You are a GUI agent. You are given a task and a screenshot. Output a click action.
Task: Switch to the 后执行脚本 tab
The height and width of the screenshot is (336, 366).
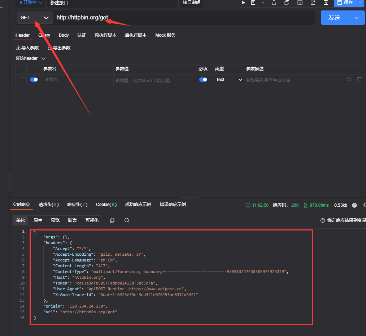(136, 35)
